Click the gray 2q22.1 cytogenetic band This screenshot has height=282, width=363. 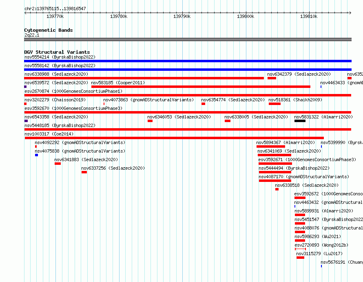188,39
